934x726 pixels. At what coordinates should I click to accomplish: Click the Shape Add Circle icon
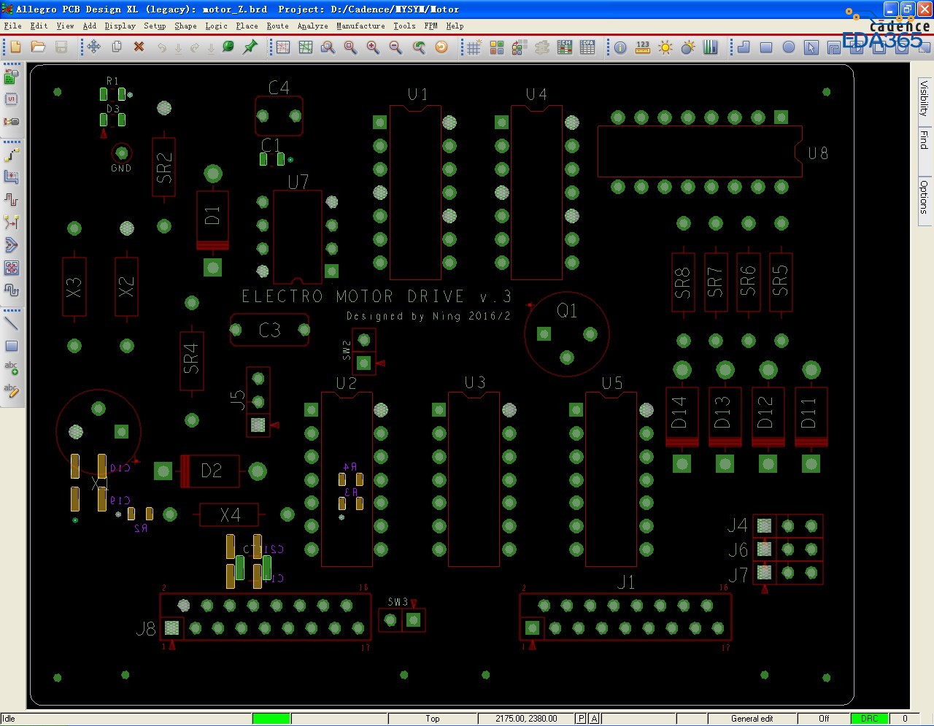click(789, 47)
